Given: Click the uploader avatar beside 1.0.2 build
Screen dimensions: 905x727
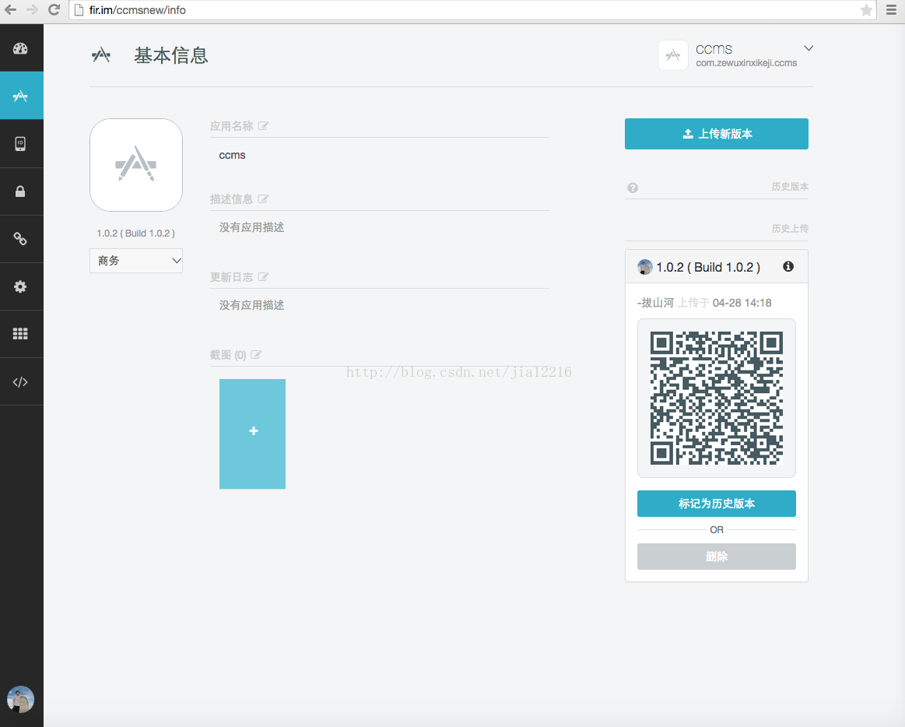Looking at the screenshot, I should click(x=644, y=267).
